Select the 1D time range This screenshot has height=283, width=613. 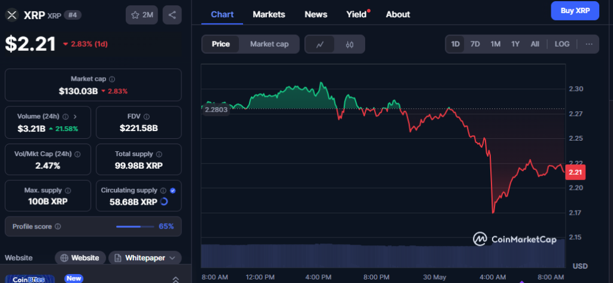tap(456, 44)
